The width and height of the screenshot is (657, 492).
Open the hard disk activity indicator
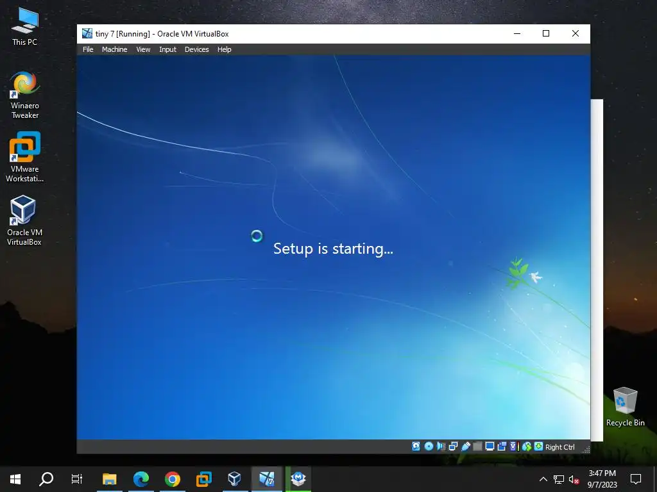point(416,447)
